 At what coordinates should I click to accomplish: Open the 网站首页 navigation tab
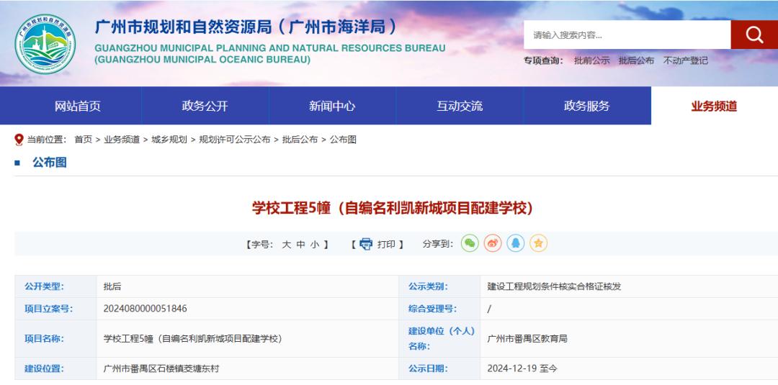pyautogui.click(x=78, y=107)
